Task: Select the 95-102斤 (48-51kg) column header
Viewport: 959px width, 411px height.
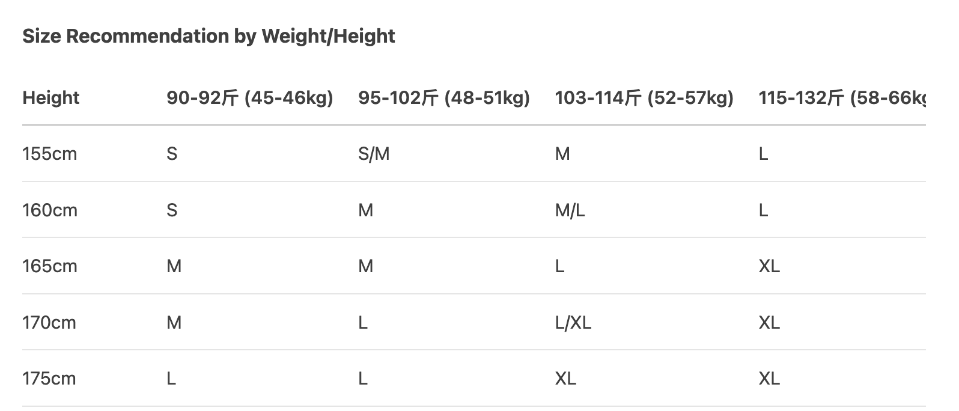Action: click(443, 97)
